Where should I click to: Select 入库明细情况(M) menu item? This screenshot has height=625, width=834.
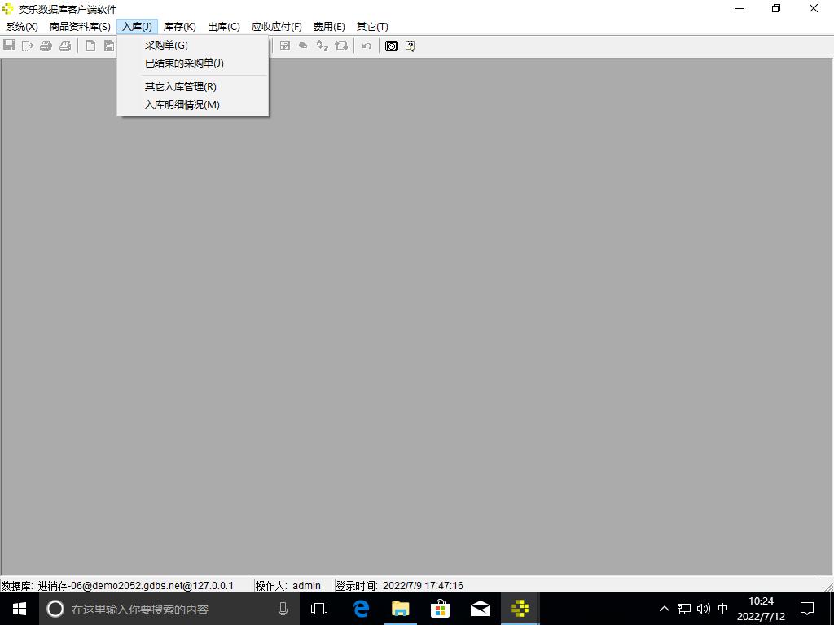[182, 105]
